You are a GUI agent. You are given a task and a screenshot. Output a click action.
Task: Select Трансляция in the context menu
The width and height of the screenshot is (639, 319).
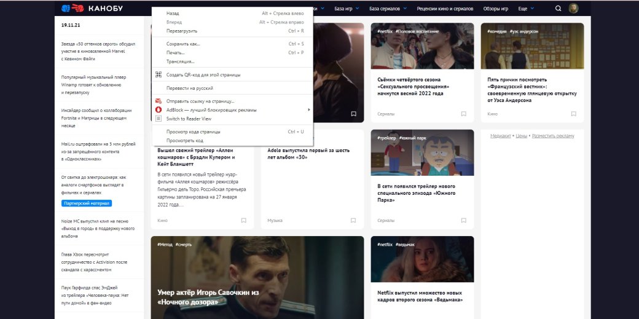coord(232,61)
